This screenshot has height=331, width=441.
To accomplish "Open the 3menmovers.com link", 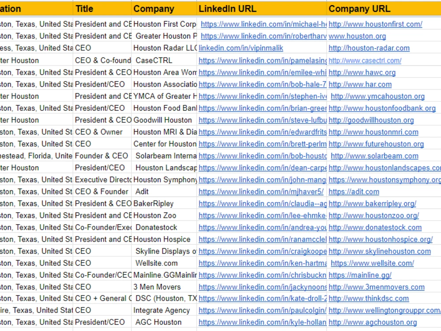I will 376,287.
